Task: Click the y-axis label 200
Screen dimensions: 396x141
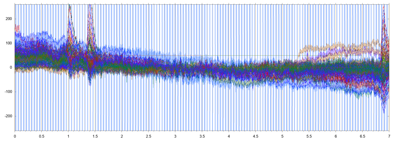Action: (9, 19)
